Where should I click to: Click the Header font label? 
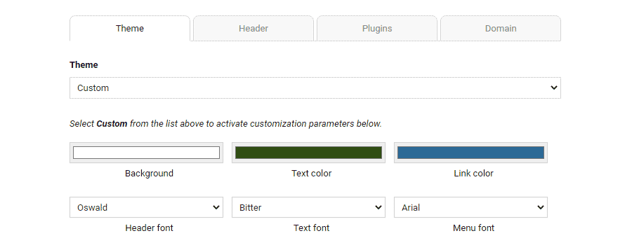[x=149, y=228]
